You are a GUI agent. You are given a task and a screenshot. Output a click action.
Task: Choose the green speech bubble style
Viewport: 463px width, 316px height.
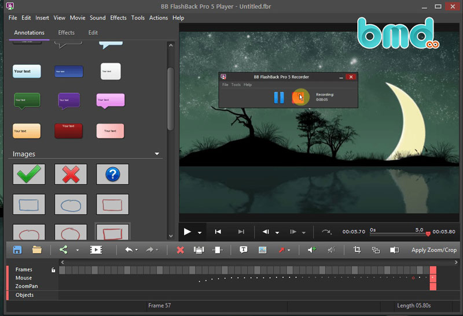point(27,101)
